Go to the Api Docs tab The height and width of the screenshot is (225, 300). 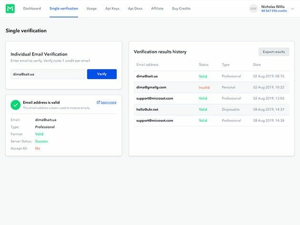click(135, 9)
